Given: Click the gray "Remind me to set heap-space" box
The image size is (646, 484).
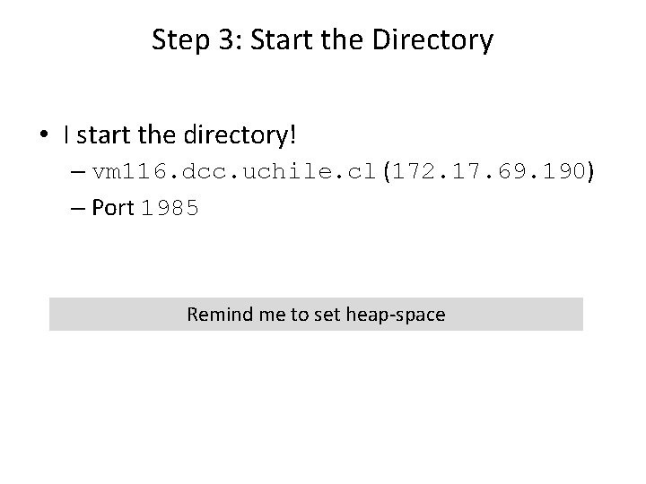Looking at the screenshot, I should (316, 315).
